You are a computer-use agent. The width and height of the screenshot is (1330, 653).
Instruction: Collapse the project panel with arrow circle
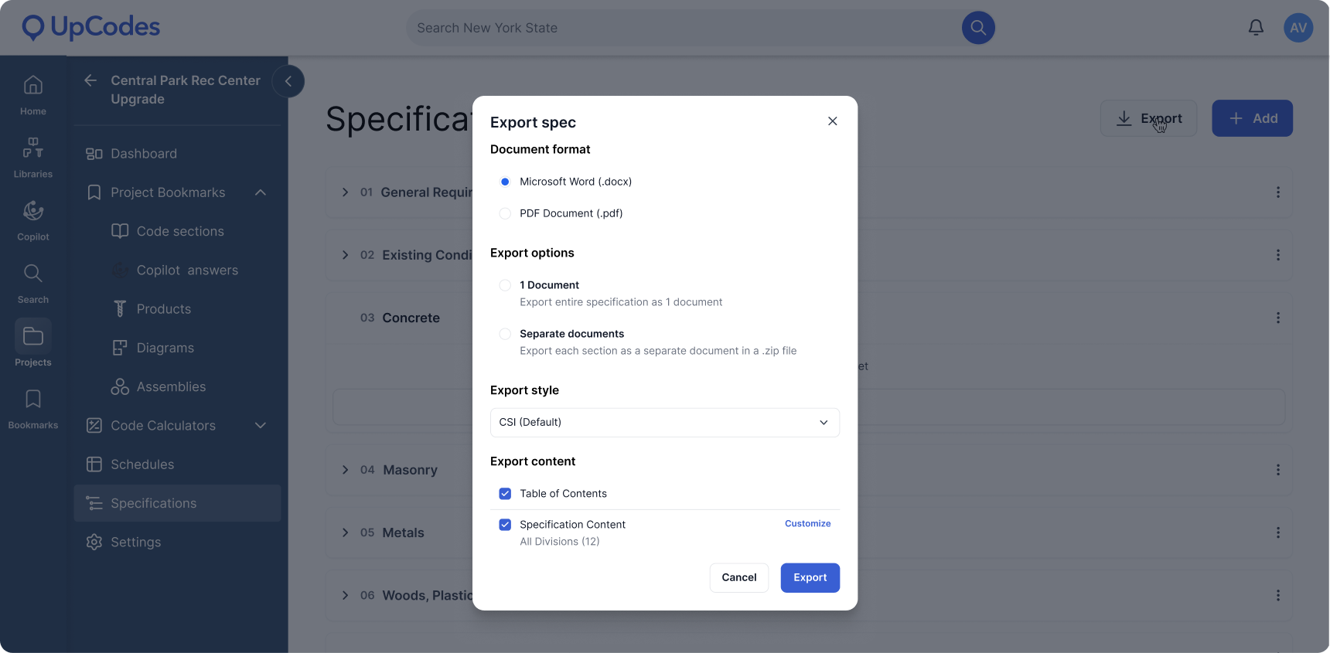click(288, 81)
